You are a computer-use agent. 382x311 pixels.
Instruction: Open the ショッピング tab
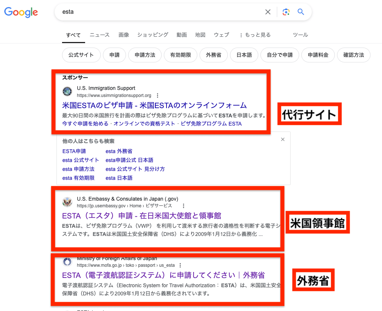pos(153,35)
